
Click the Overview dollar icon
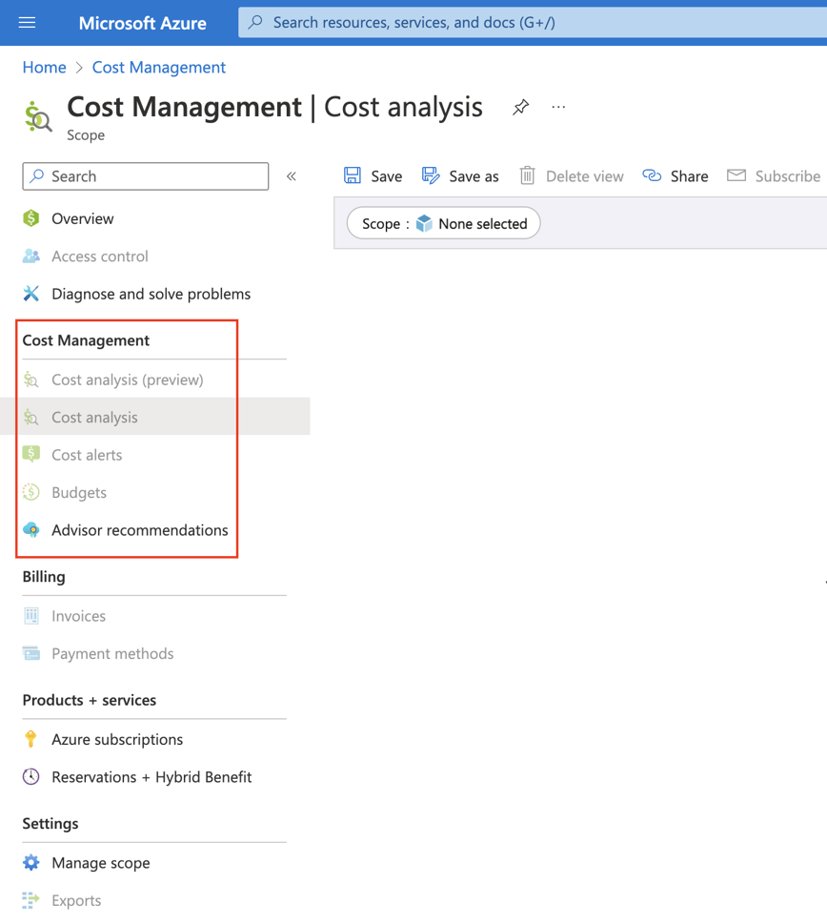click(31, 218)
